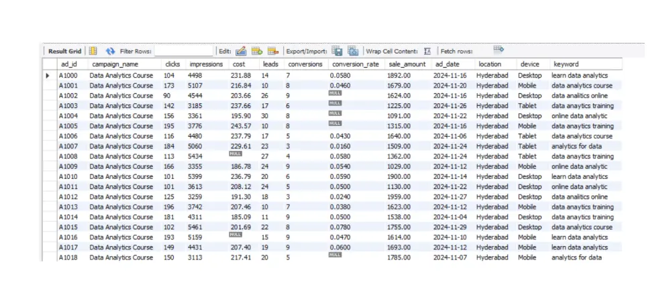This screenshot has width=671, height=297.
Task: Click the clicks column header
Action: tap(172, 64)
